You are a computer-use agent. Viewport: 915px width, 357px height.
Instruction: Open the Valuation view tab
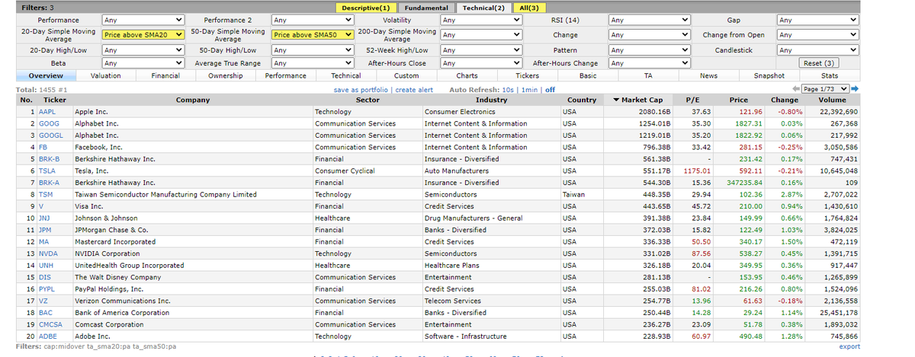click(x=105, y=76)
